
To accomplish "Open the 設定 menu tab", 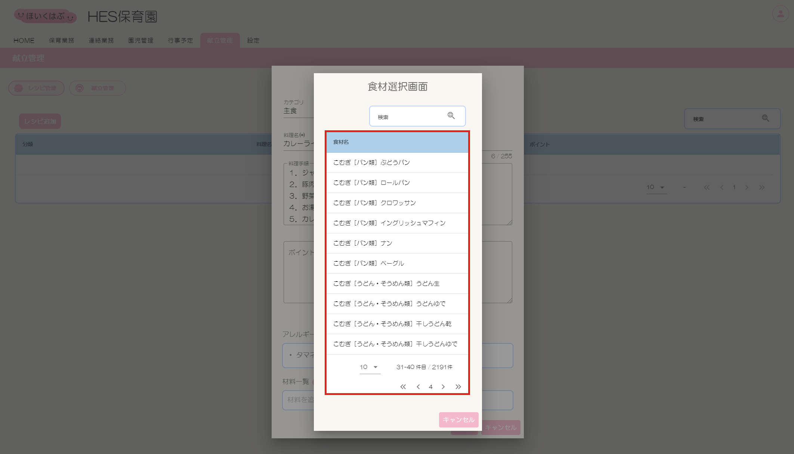I will click(253, 40).
